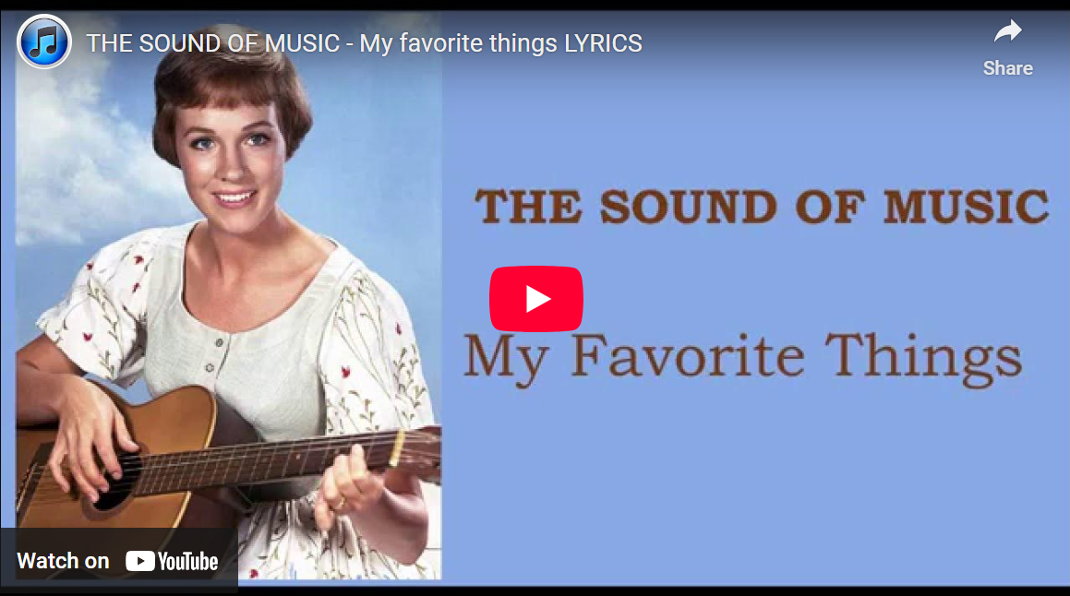Screen dimensions: 1070x596
Task: Click the YouTube wordmark text
Action: [x=187, y=561]
